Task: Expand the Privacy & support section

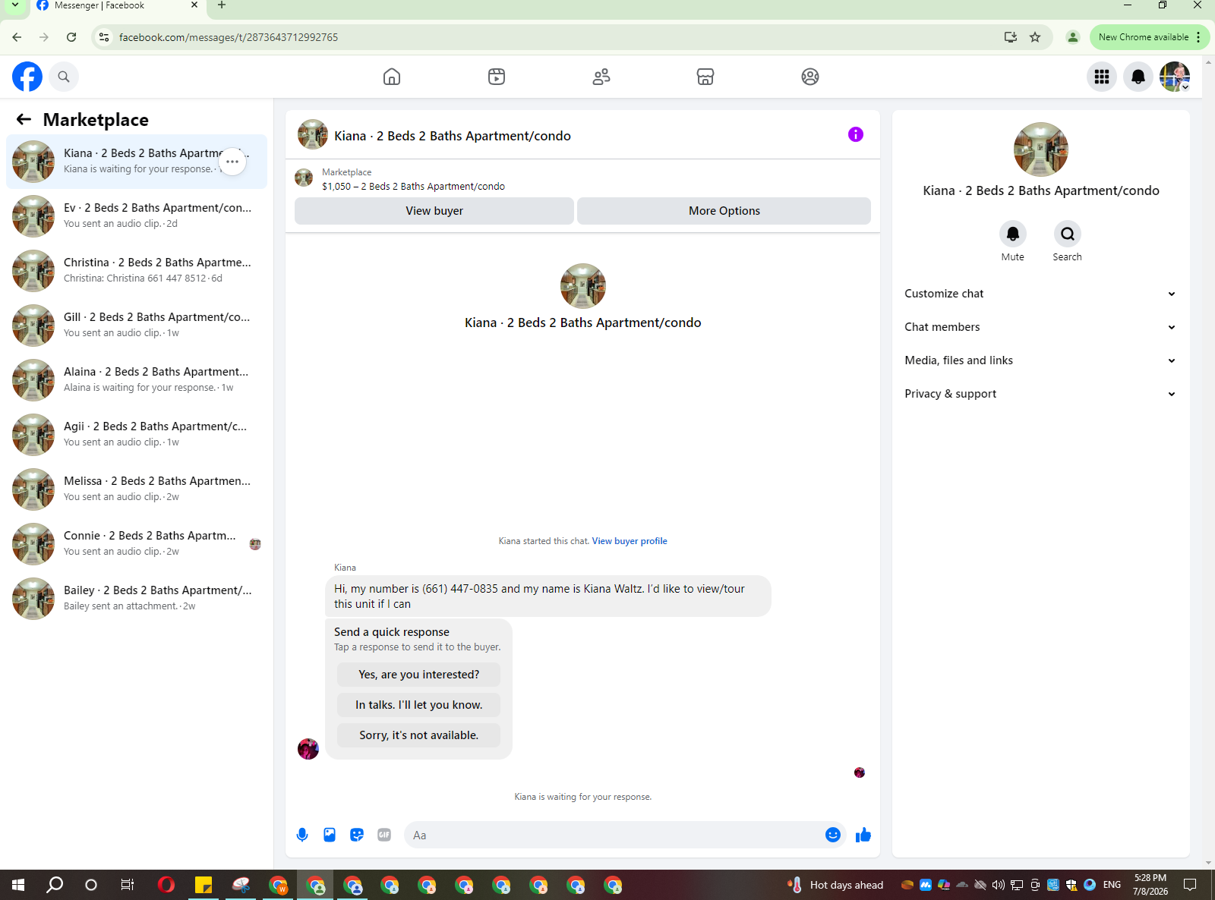Action: (x=1040, y=394)
